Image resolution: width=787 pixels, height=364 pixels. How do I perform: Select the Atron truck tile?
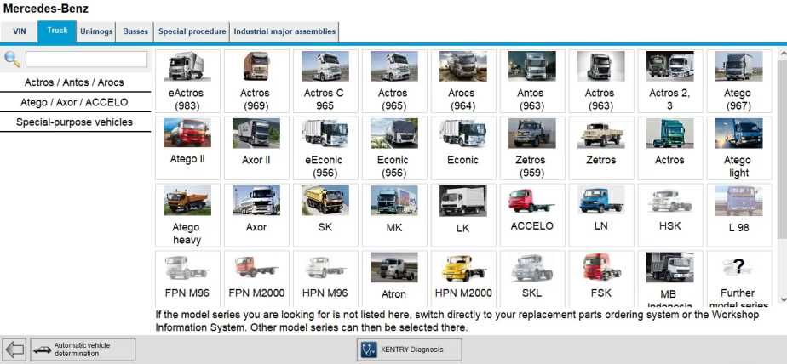394,279
